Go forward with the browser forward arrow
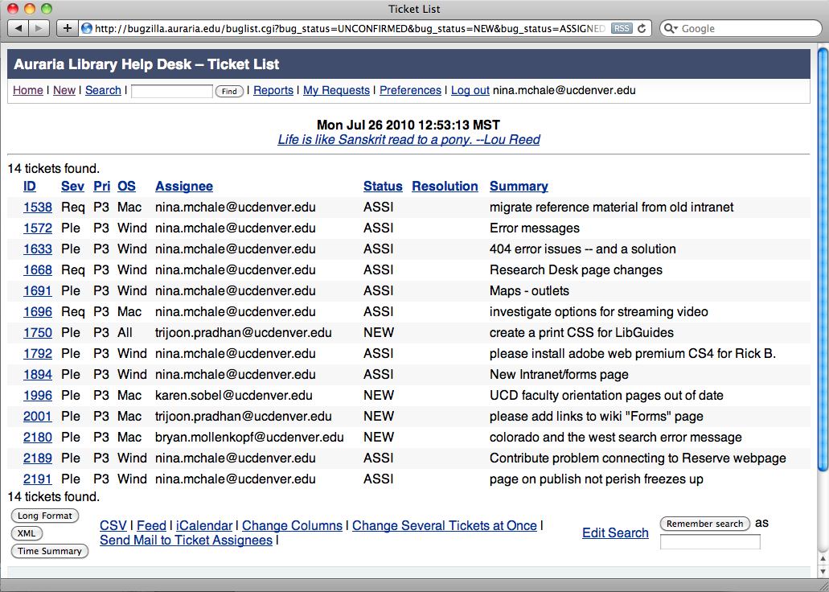This screenshot has width=829, height=592. pos(39,28)
